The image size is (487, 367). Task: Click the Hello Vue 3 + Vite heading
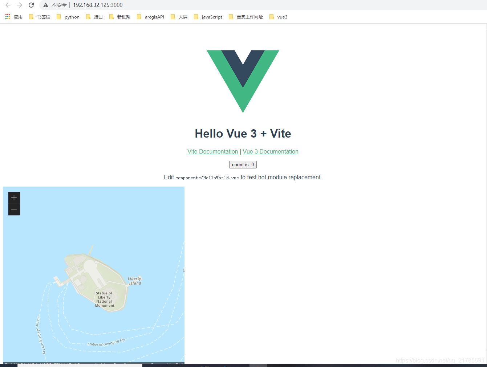(243, 134)
